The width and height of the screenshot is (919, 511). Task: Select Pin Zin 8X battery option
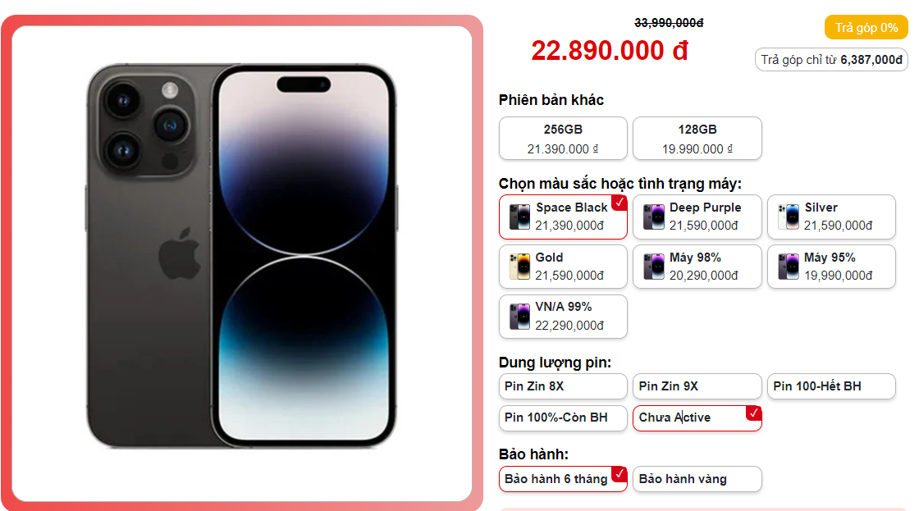tap(563, 386)
